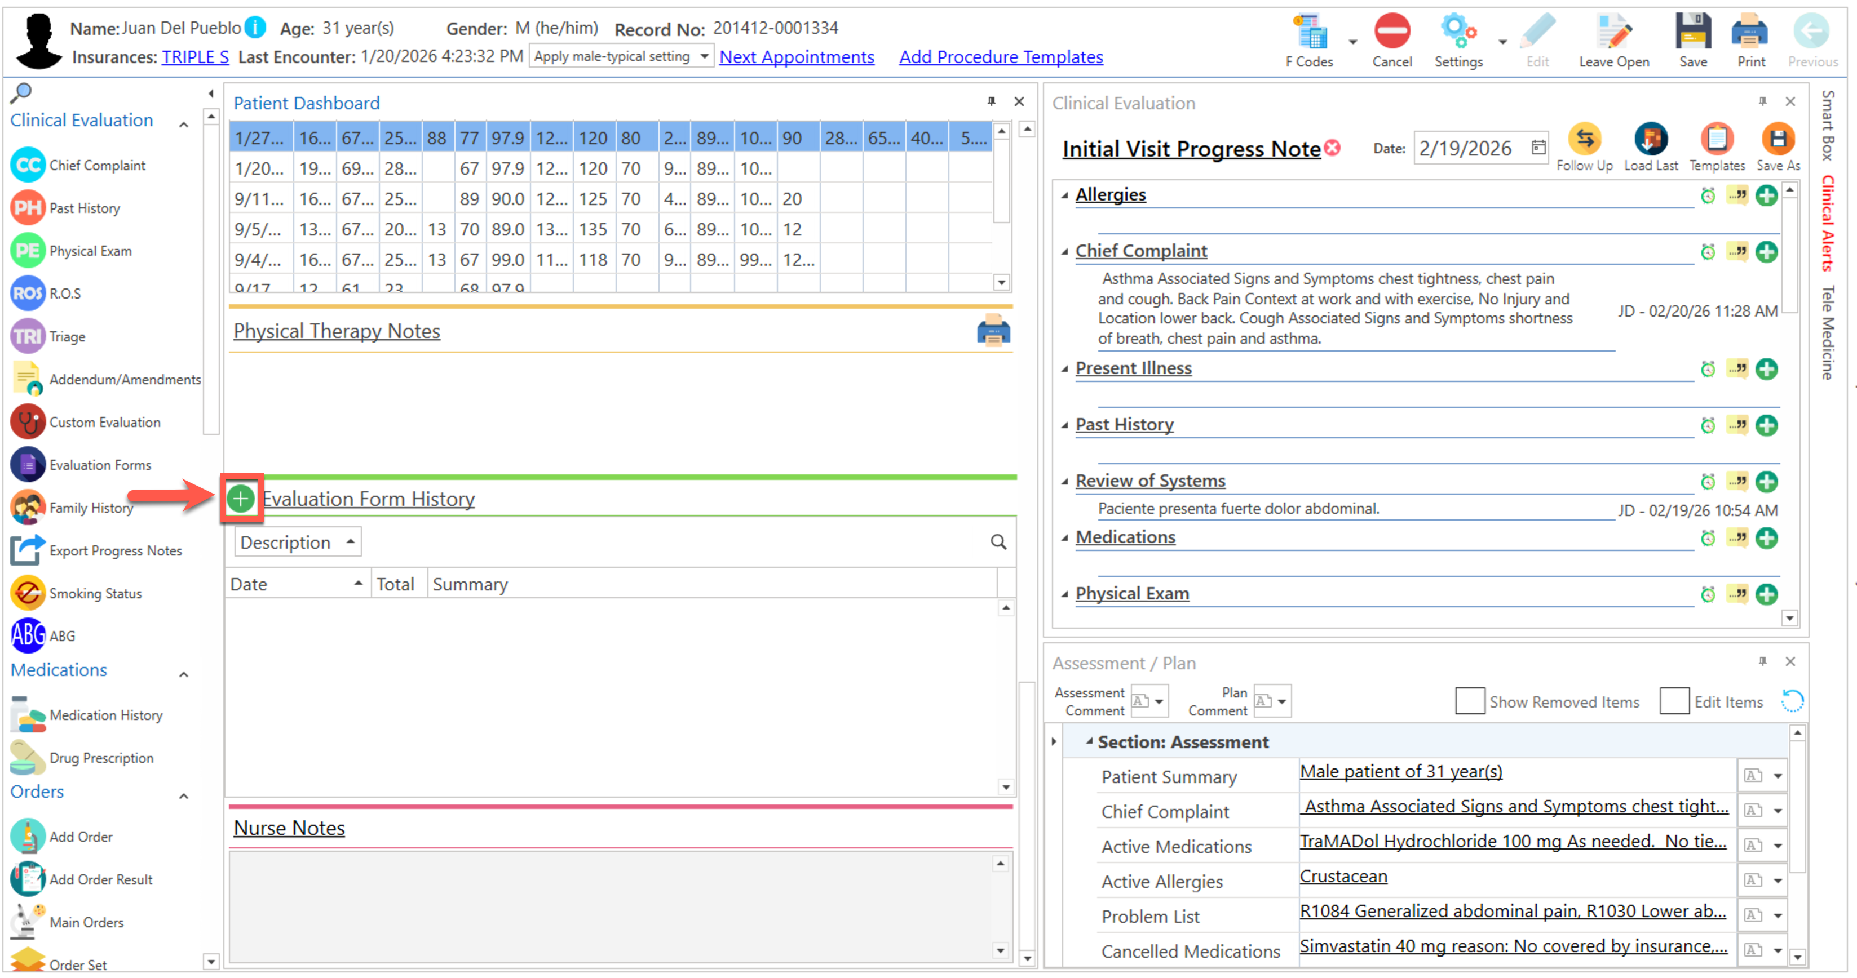Open the male-typical setting dropdown
The image size is (1857, 978).
pos(704,56)
